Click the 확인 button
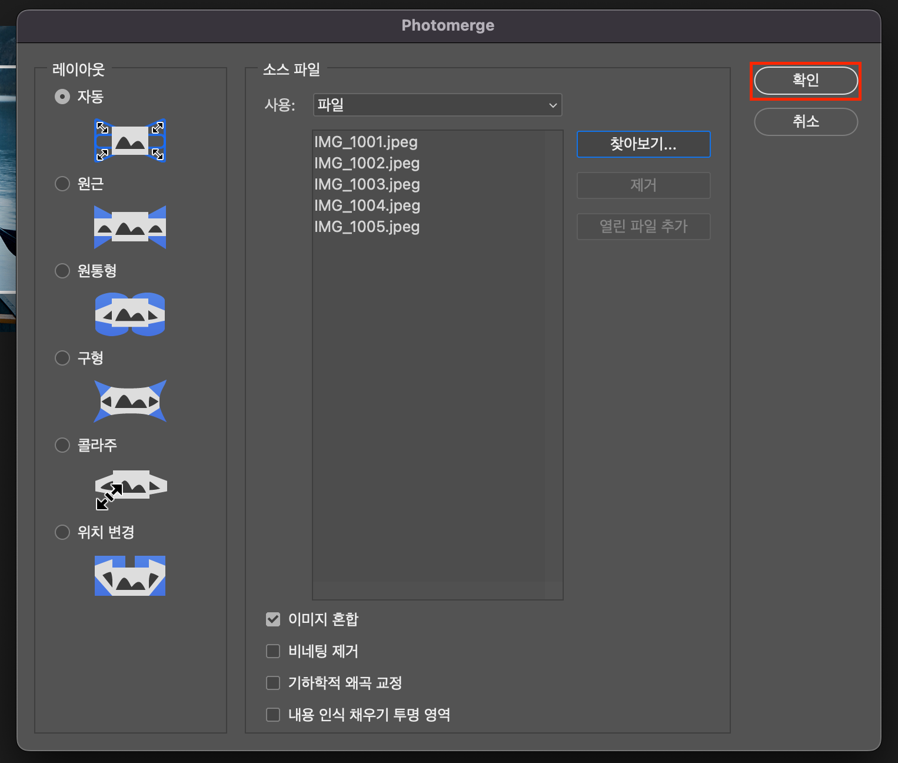The width and height of the screenshot is (898, 763). point(806,80)
